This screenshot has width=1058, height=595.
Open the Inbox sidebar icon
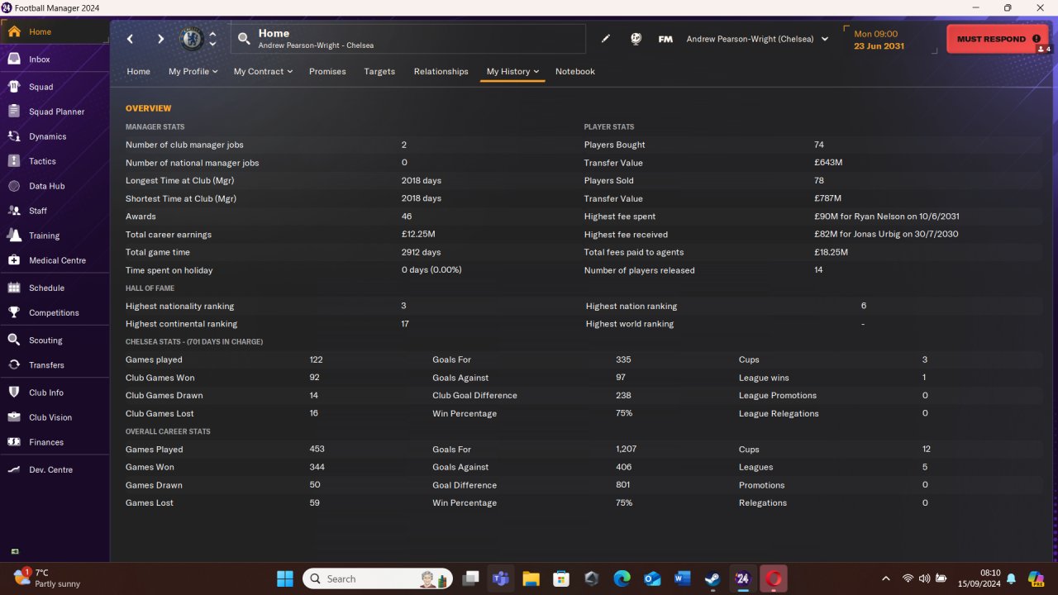(x=13, y=59)
